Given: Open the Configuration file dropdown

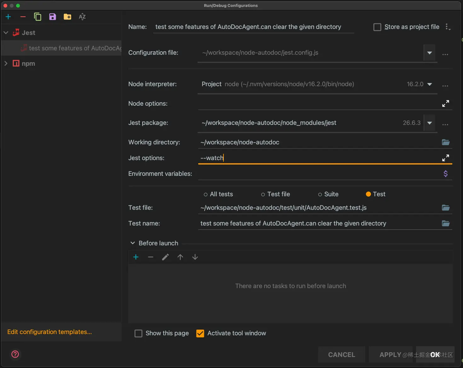Looking at the screenshot, I should pos(430,53).
